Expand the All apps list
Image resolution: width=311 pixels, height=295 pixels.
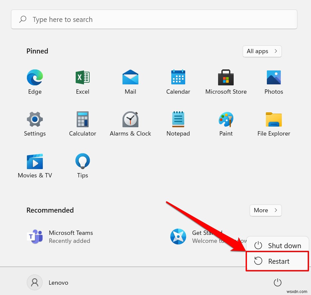pos(262,51)
